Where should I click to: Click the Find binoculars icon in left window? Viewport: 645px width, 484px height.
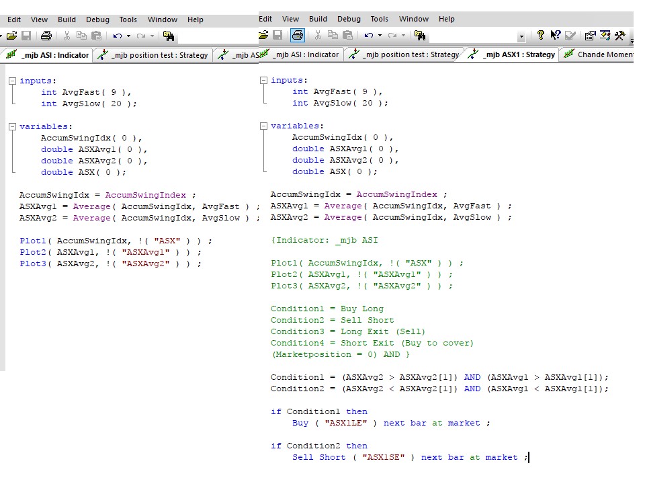169,36
